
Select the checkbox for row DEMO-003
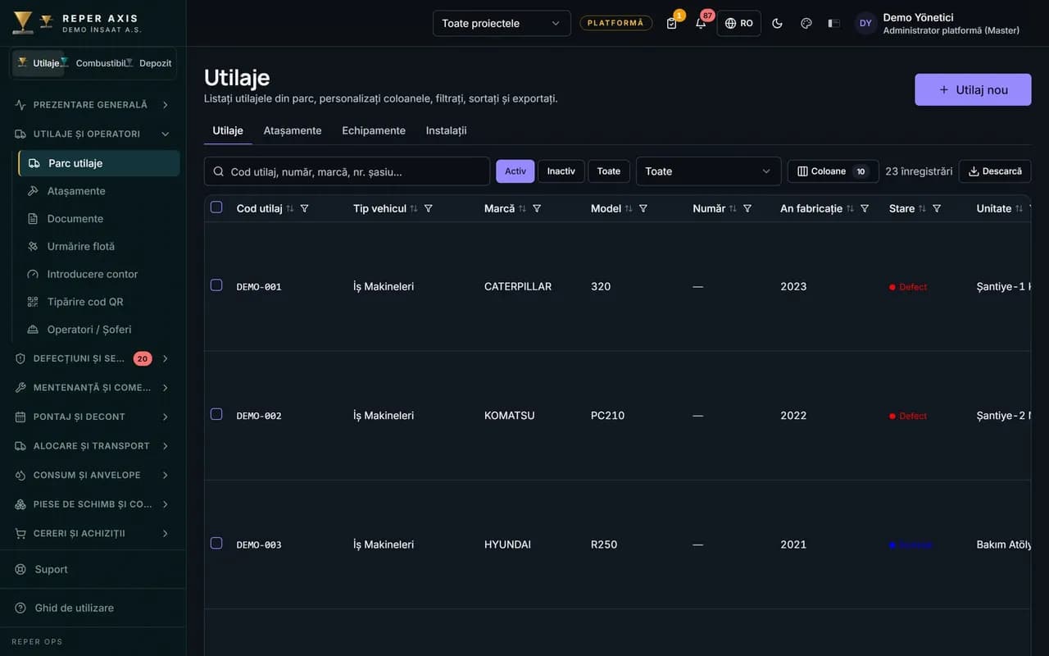click(x=216, y=543)
